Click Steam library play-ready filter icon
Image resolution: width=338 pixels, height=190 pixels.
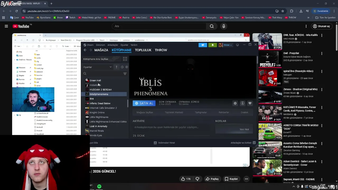[x=126, y=67]
